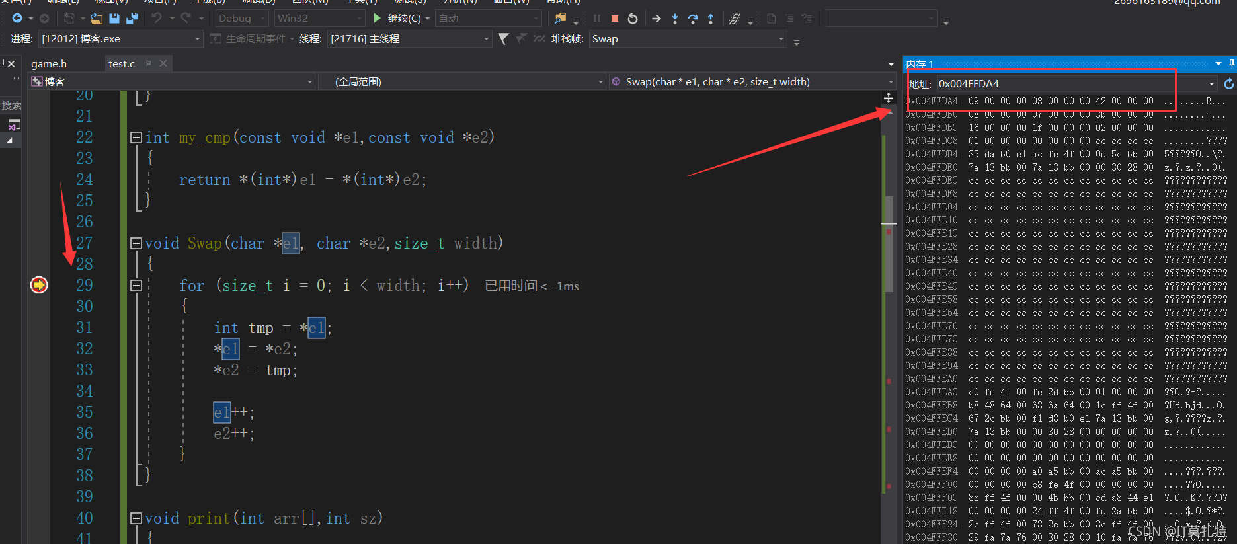This screenshot has height=544, width=1237.
Task: Close the left side panel
Action: pos(11,63)
